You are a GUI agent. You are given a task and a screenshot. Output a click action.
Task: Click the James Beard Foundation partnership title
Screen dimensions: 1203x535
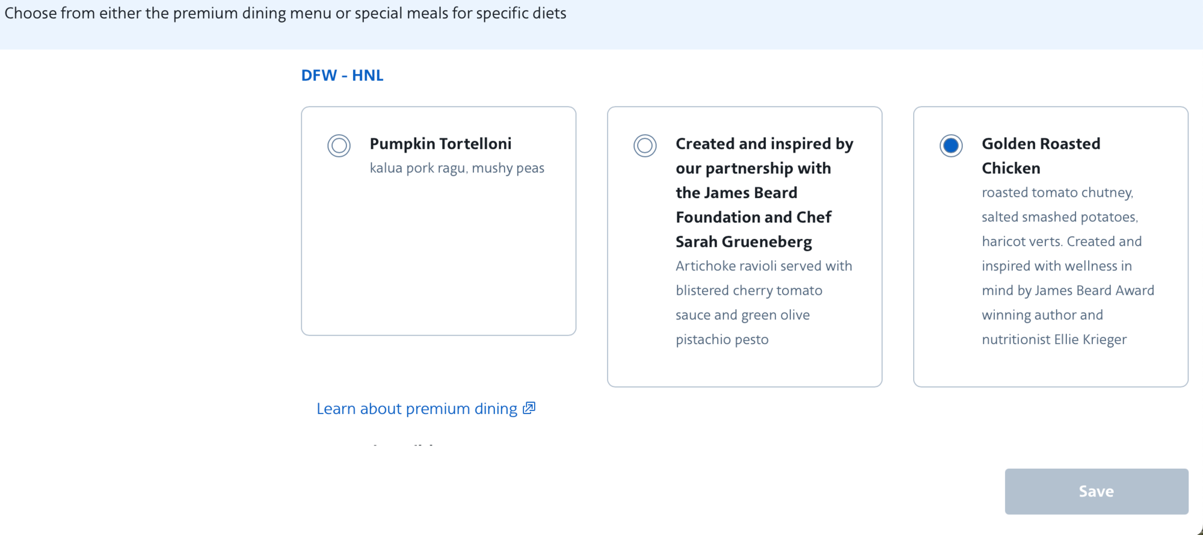[765, 193]
